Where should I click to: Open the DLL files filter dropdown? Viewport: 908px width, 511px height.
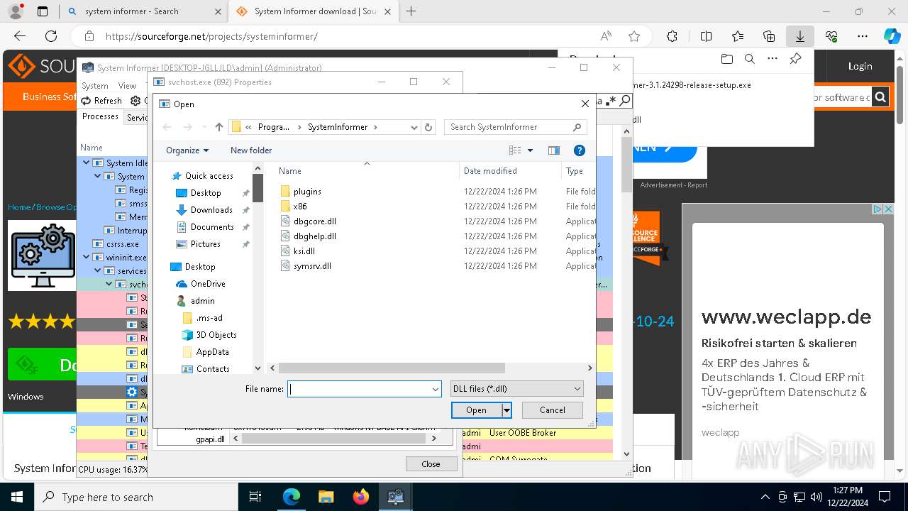pyautogui.click(x=517, y=389)
